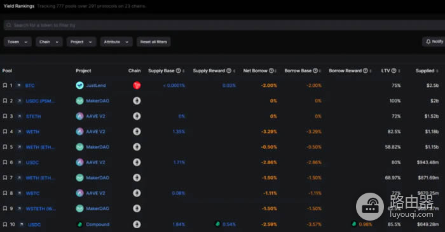Click the Chain column header
Image resolution: width=445 pixels, height=232 pixels.
[135, 71]
